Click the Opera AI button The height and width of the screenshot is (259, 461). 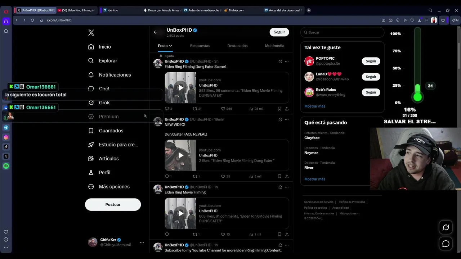[455, 20]
